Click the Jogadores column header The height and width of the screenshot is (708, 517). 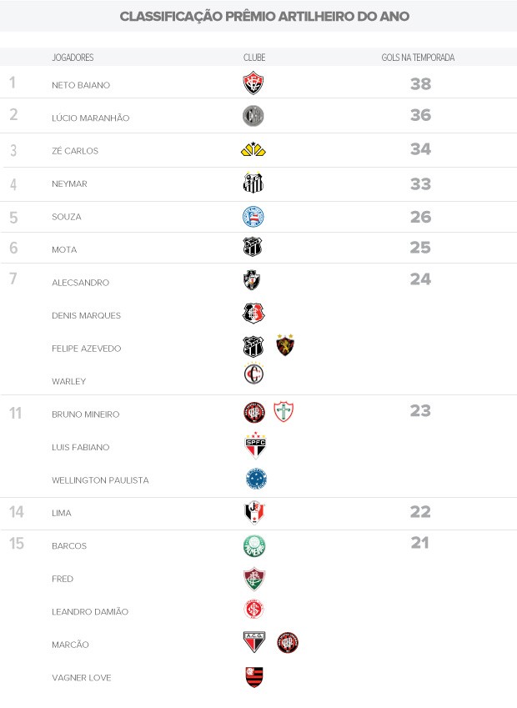point(73,58)
